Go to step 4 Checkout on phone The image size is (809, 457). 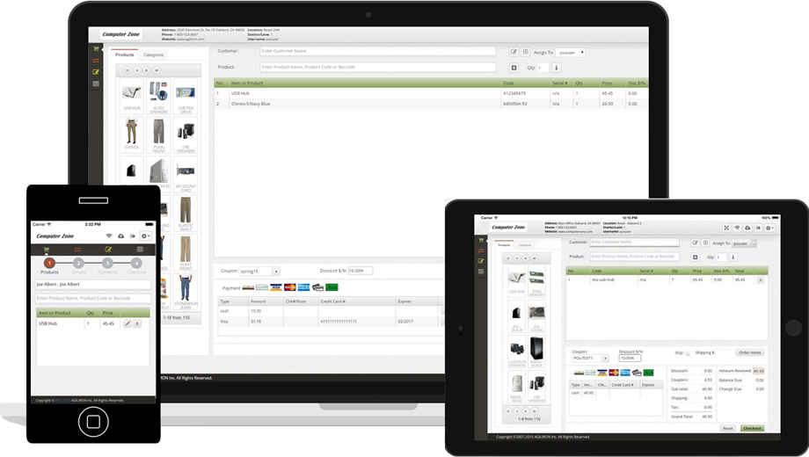click(136, 263)
